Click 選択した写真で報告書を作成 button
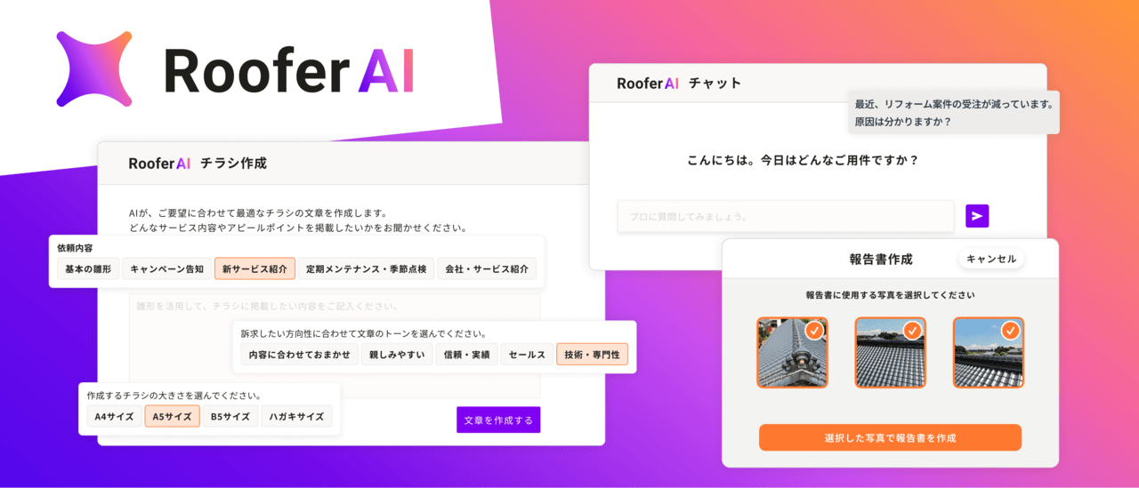This screenshot has width=1139, height=488. tap(890, 438)
